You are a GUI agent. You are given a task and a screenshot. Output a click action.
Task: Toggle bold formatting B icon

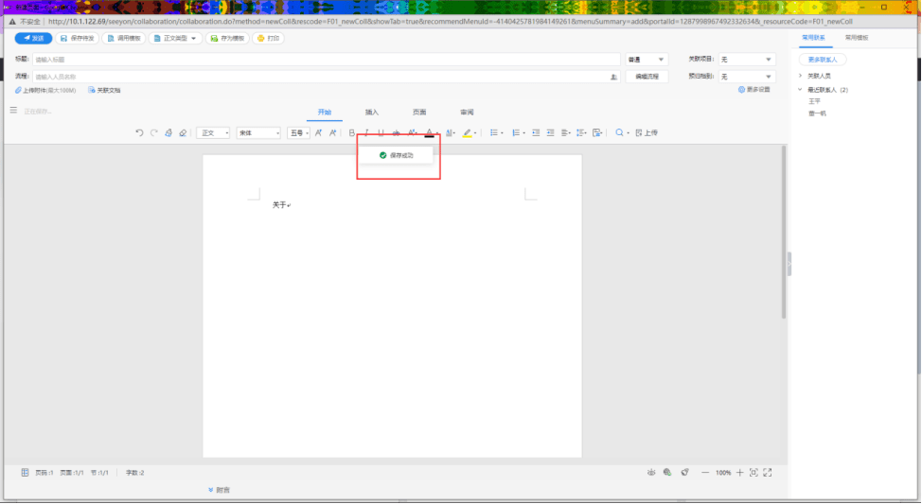pos(351,132)
